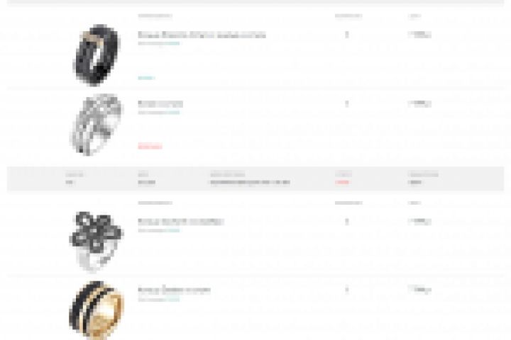Viewport: 511px width, 340px height.
Task: Open the black pavé ring thumbnail
Action: pos(97,55)
